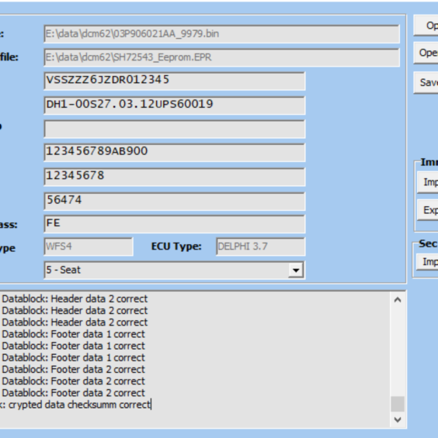Click the Export button in Immo group
This screenshot has height=438, width=438.
coord(428,210)
